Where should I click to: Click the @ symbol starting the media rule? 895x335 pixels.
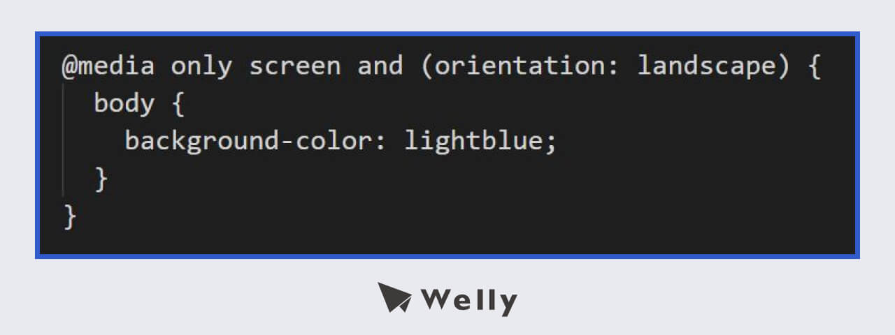tap(70, 67)
